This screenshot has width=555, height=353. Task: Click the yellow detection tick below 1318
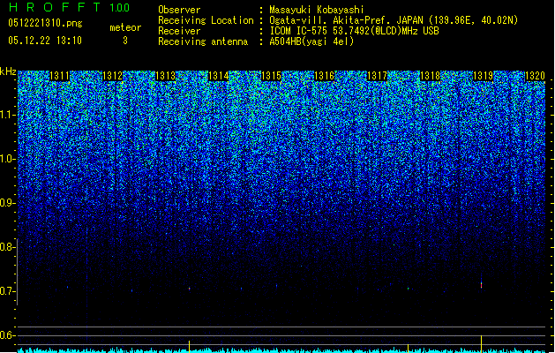click(409, 348)
